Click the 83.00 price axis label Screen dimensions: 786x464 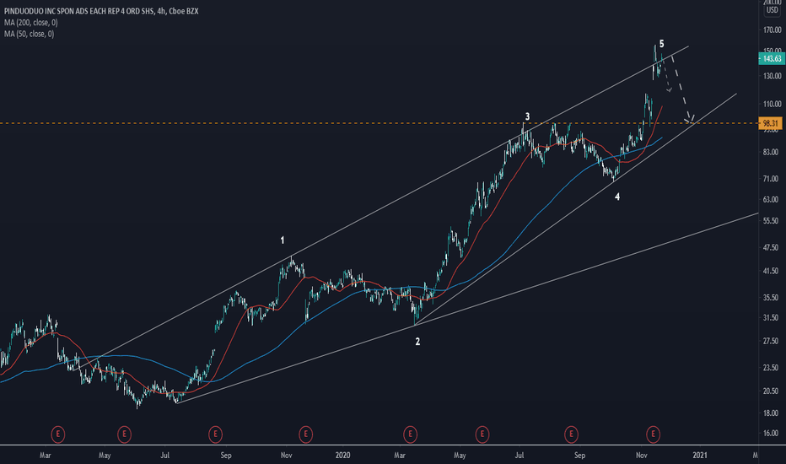pos(773,152)
